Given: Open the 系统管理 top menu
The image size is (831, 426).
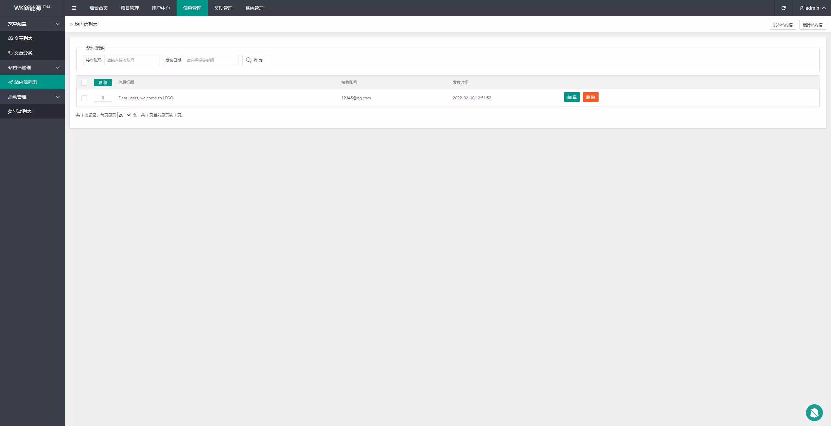Looking at the screenshot, I should pos(254,8).
